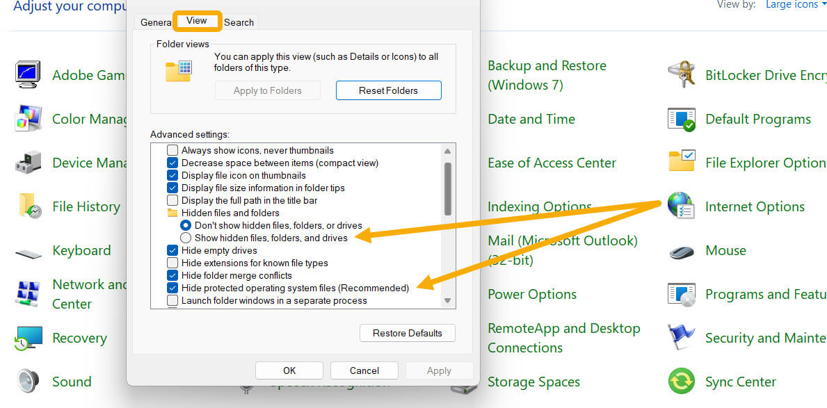The image size is (827, 408).
Task: Open File History settings
Action: [x=86, y=206]
